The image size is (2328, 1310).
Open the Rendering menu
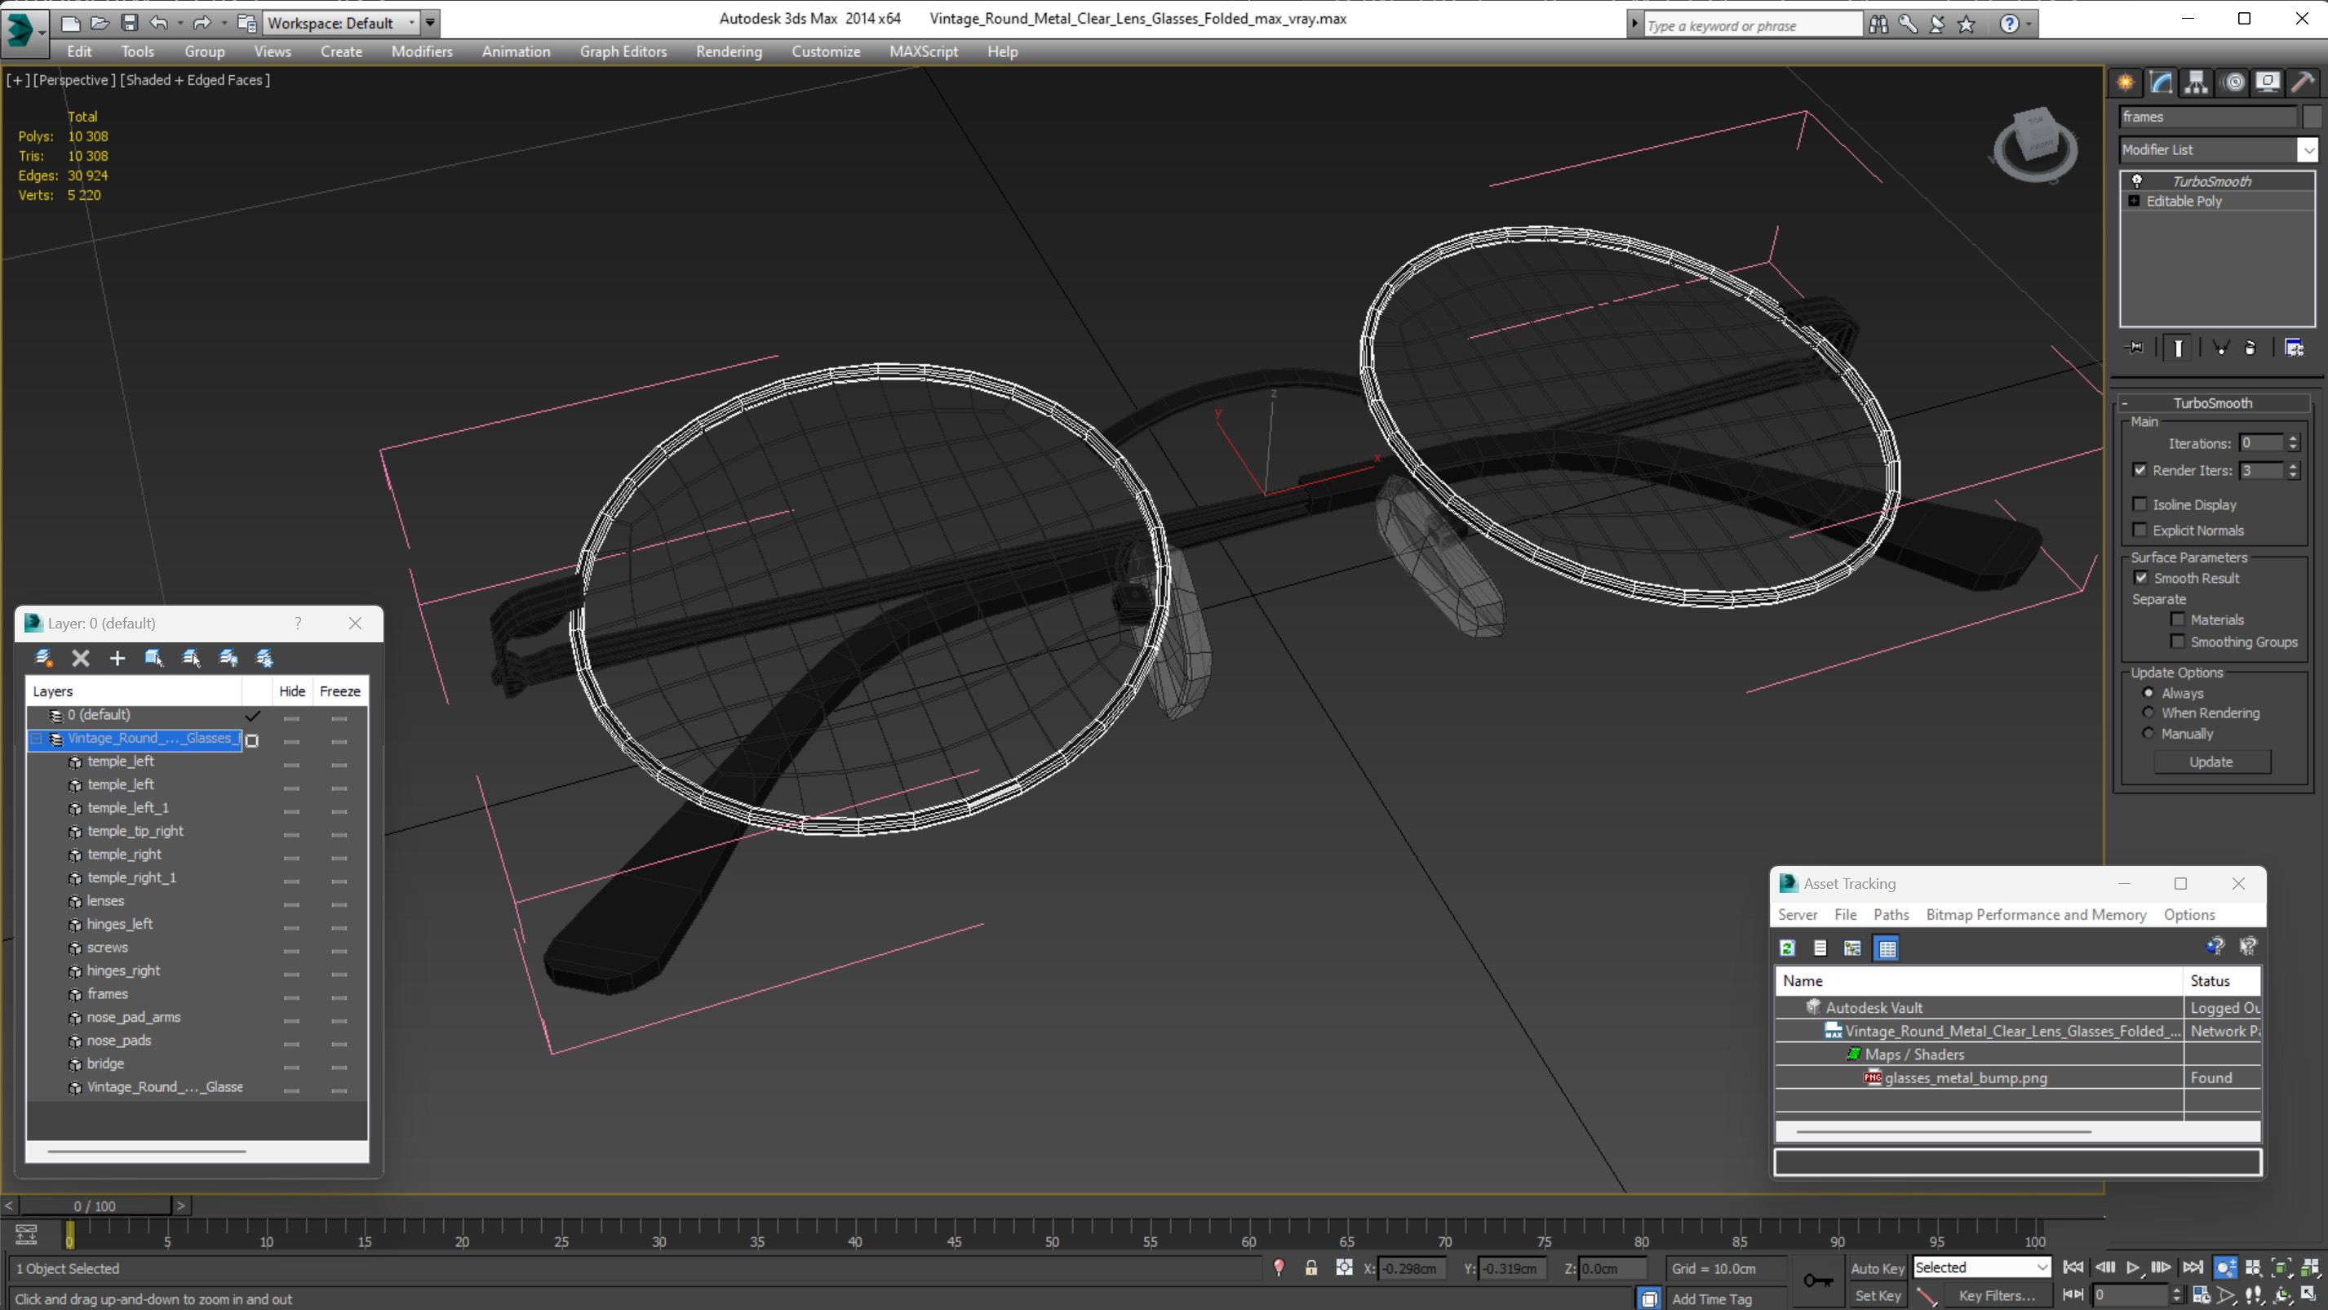(729, 51)
